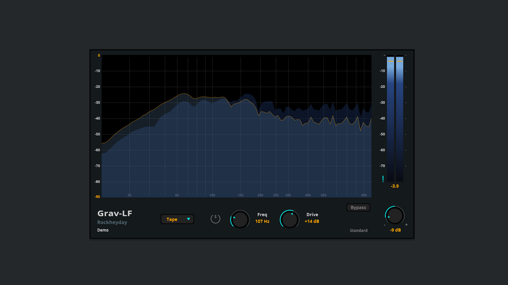Click the Demo label
Screen dimensions: 508x285
pyautogui.click(x=103, y=230)
